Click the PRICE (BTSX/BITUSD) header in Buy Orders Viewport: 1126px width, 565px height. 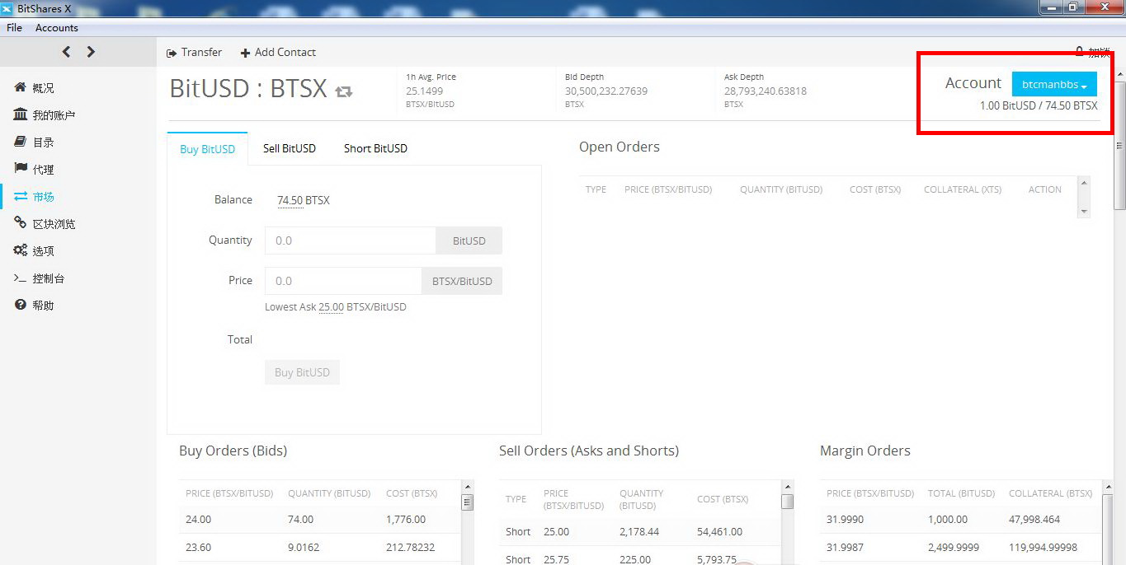pyautogui.click(x=229, y=493)
